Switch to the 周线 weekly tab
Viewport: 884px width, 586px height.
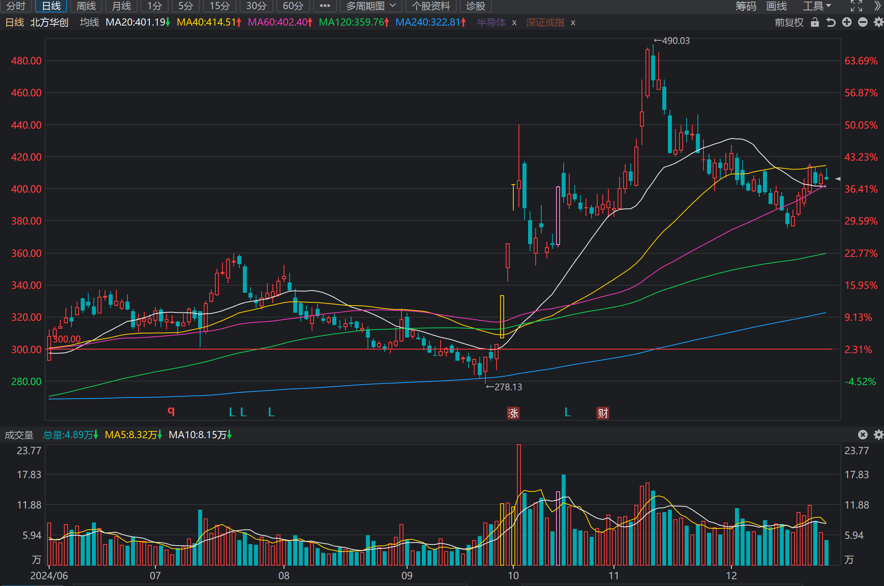pos(86,6)
